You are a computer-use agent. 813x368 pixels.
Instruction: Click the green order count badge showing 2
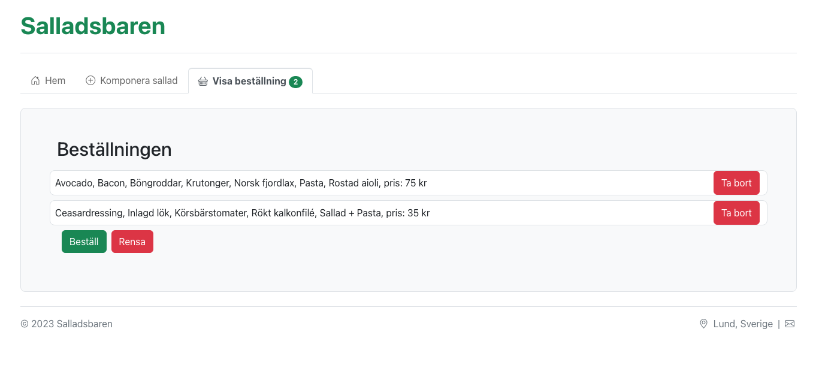pyautogui.click(x=295, y=82)
